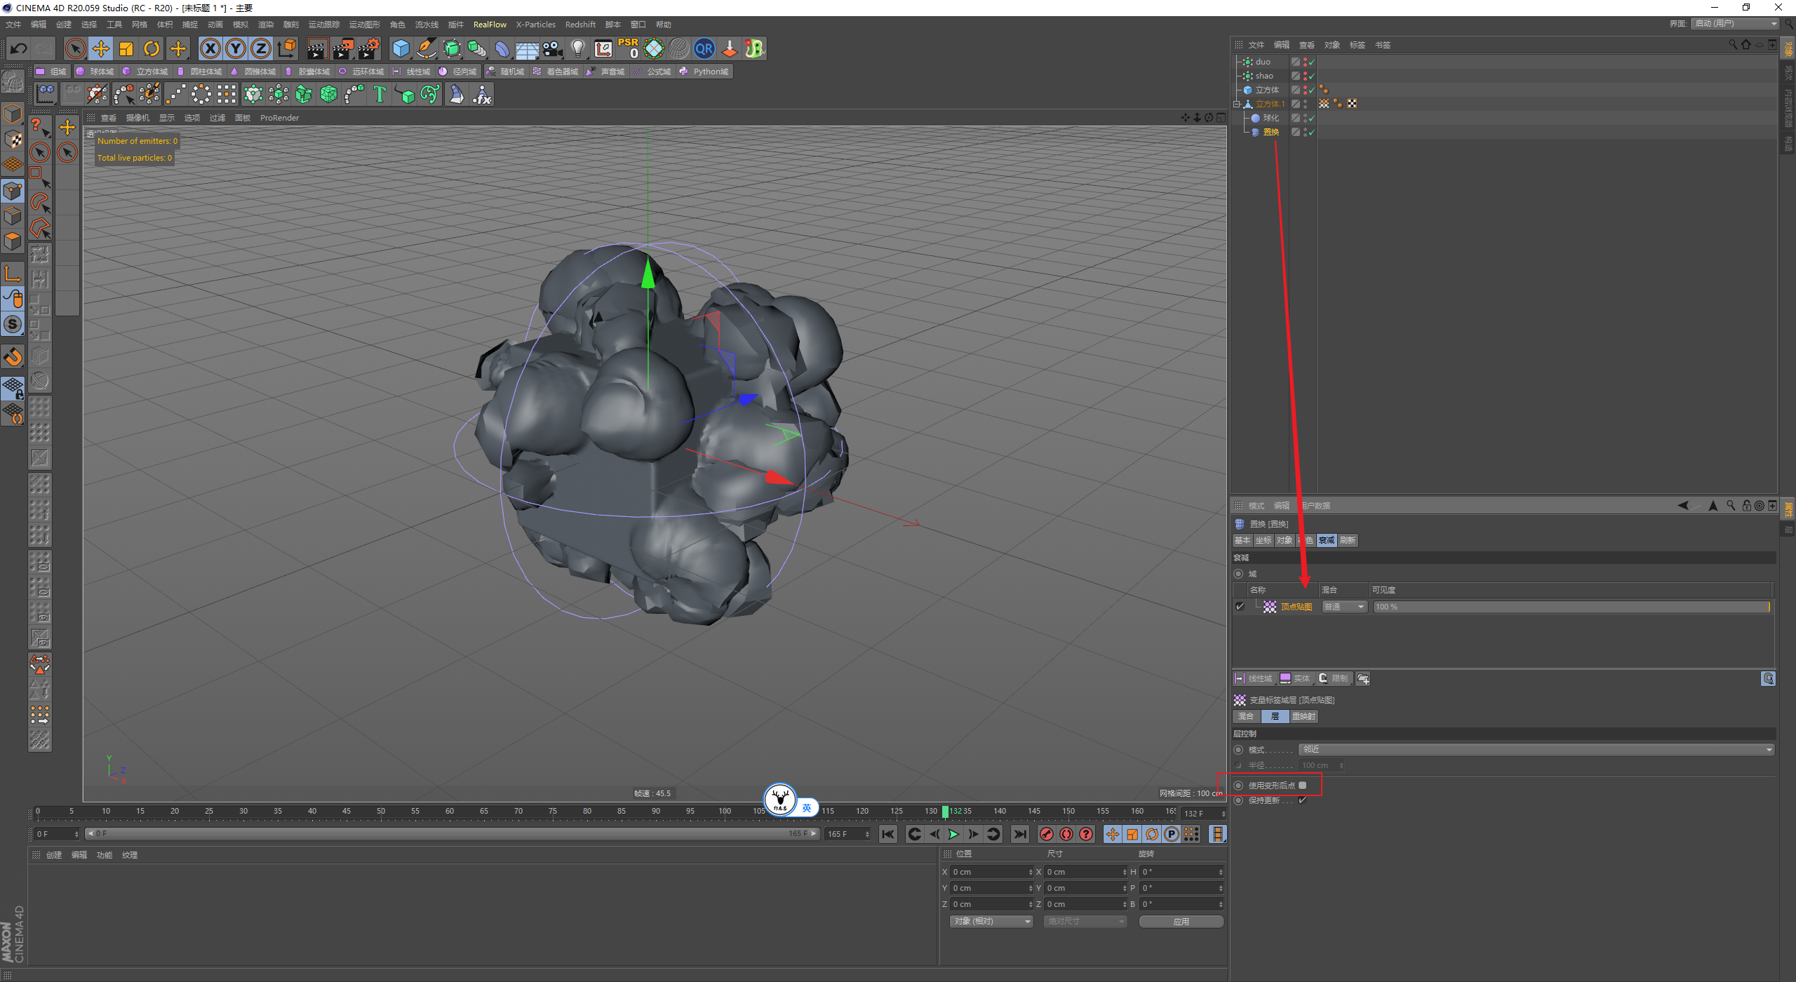This screenshot has width=1796, height=982.
Task: Click the 球体域 field button
Action: [x=95, y=72]
